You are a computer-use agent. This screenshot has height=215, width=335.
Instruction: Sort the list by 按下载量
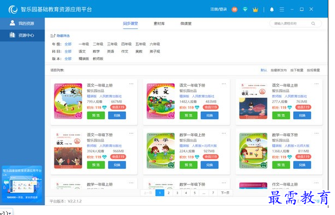point(297,70)
